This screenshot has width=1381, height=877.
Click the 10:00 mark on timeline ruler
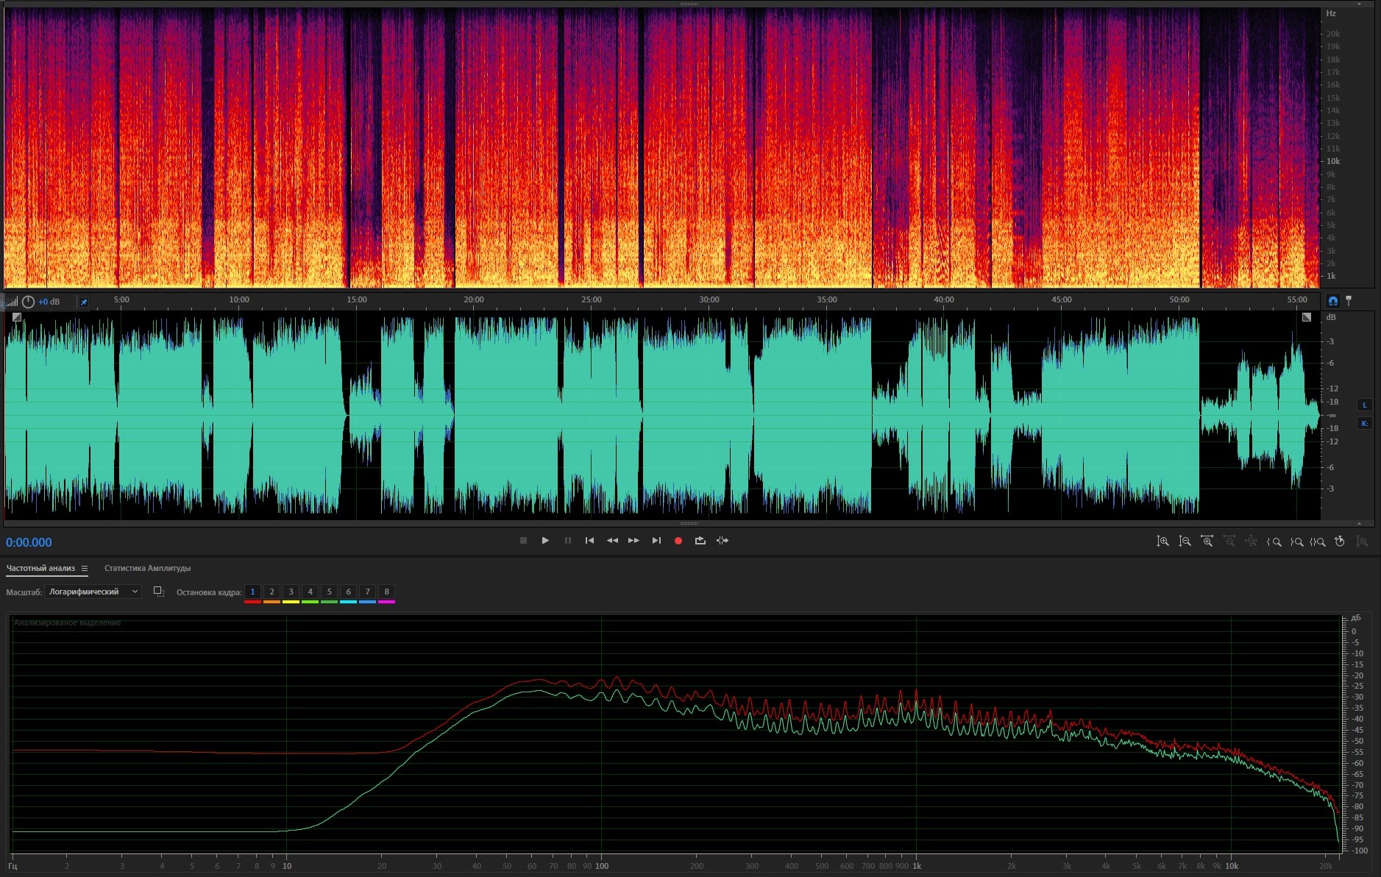[238, 299]
